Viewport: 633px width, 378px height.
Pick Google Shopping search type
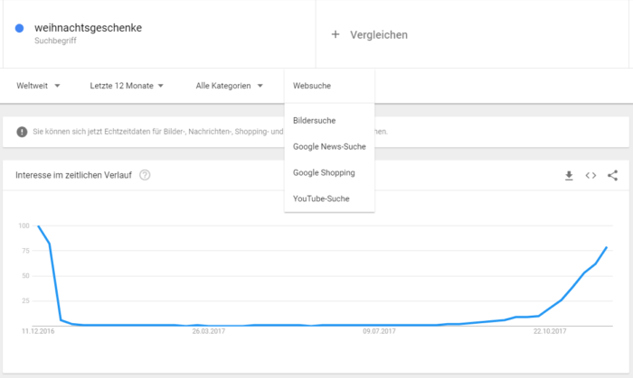tap(324, 172)
